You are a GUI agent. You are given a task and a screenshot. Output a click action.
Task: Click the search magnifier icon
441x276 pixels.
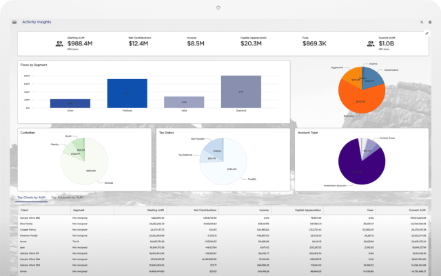pyautogui.click(x=422, y=22)
